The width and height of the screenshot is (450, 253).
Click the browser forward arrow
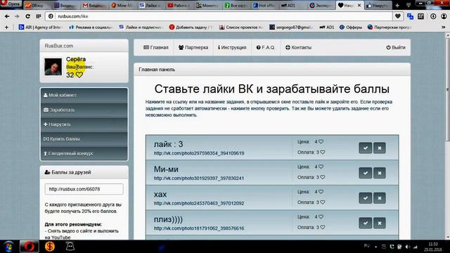tap(17, 16)
